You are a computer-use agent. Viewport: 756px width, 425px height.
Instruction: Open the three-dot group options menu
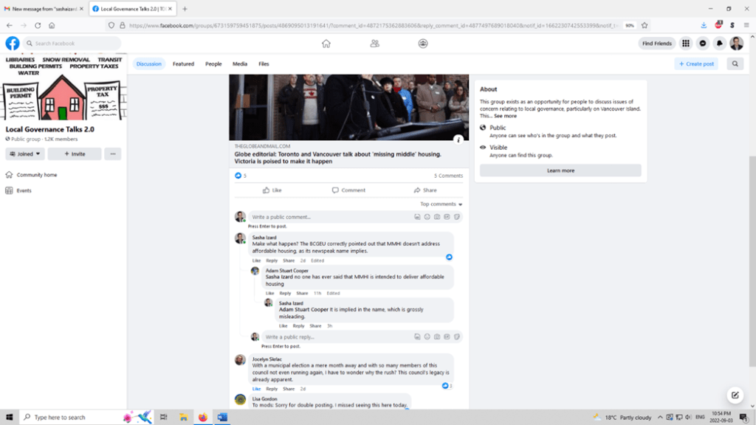[112, 154]
